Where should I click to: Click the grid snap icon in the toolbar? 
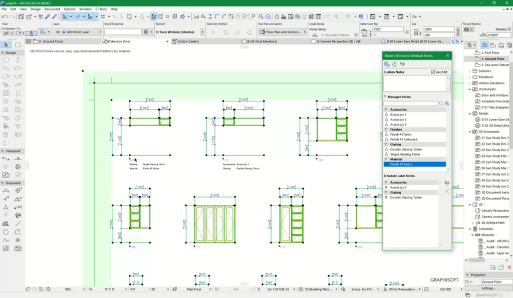(103, 16)
